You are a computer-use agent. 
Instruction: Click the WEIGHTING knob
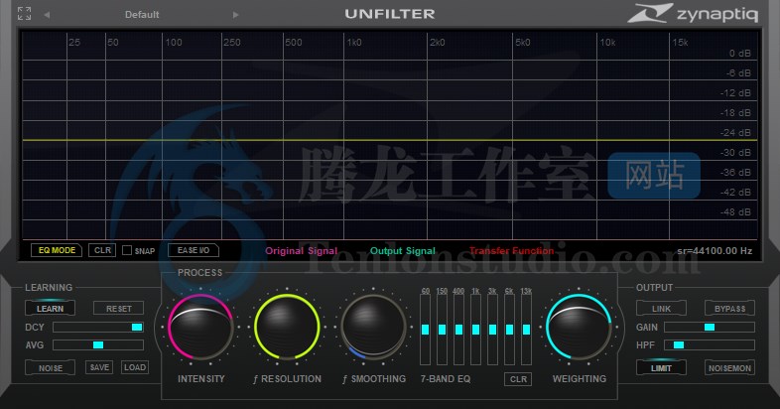click(579, 327)
